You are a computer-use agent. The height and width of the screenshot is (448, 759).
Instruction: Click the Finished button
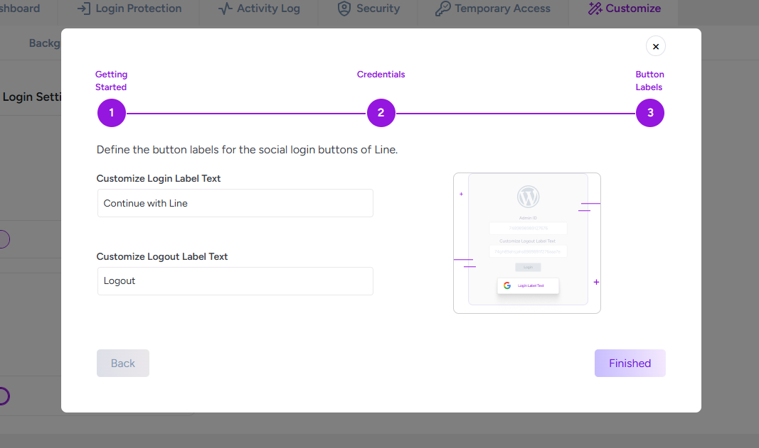630,363
